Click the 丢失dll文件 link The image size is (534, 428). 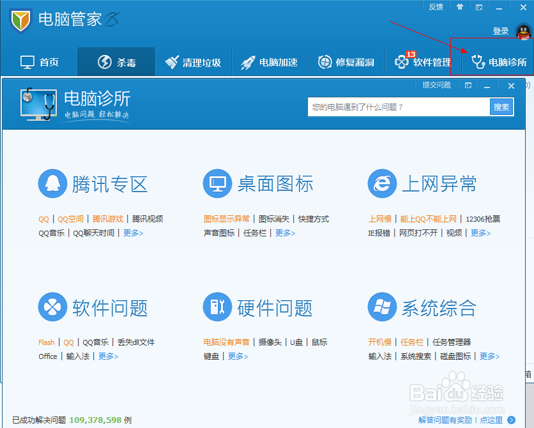pos(136,342)
